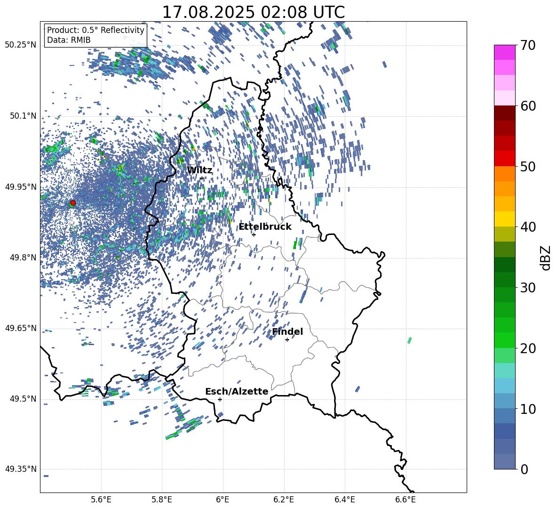Click the yellow colorbar segment at 40
This screenshot has height=509, width=557.
pyautogui.click(x=504, y=219)
